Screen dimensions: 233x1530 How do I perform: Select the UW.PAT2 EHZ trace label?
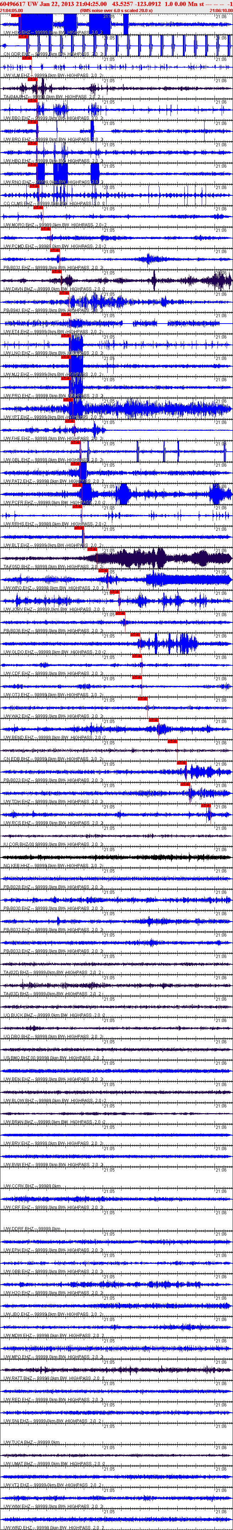pyautogui.click(x=55, y=482)
